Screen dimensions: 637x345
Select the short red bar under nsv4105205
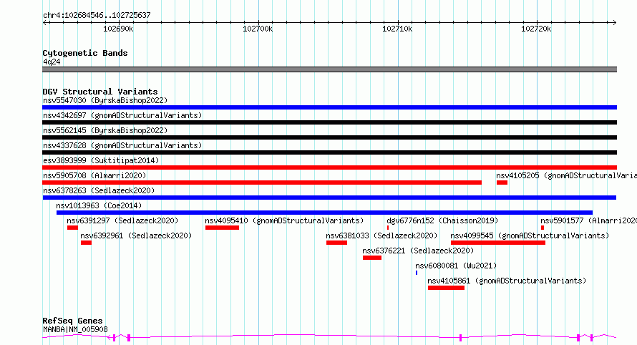(x=502, y=183)
